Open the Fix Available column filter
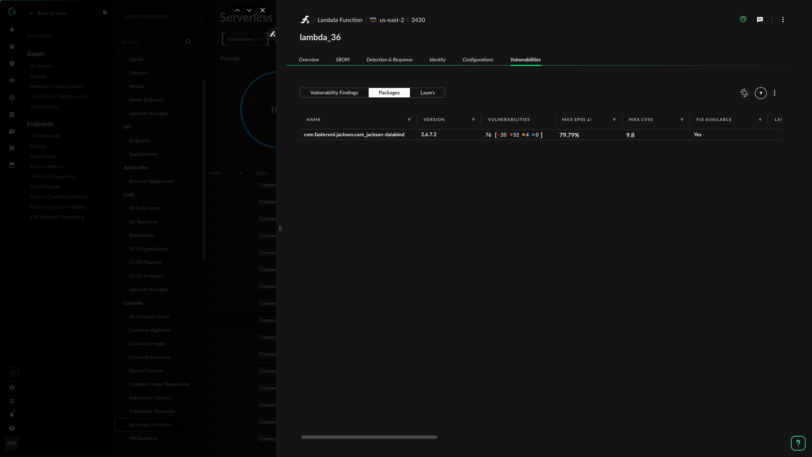Screen dimensions: 812x457 (x=760, y=120)
